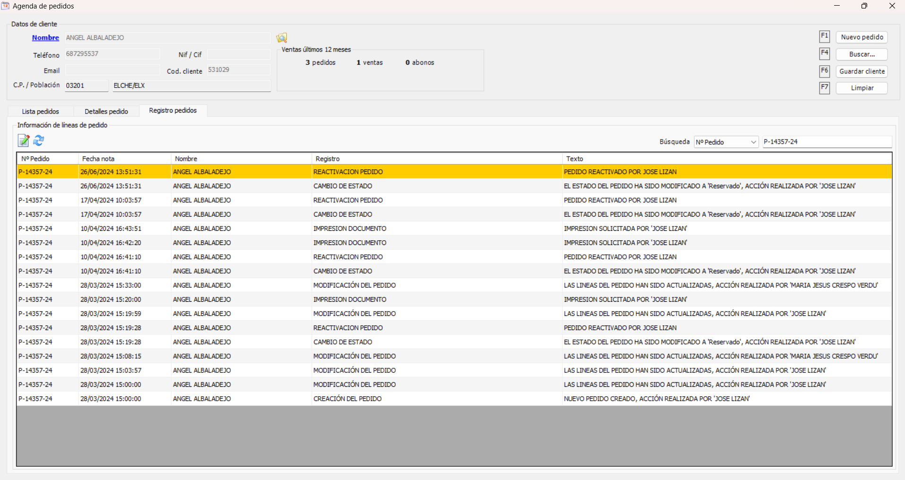This screenshot has height=480, width=905.
Task: Click the Registro column header
Action: (x=436, y=159)
